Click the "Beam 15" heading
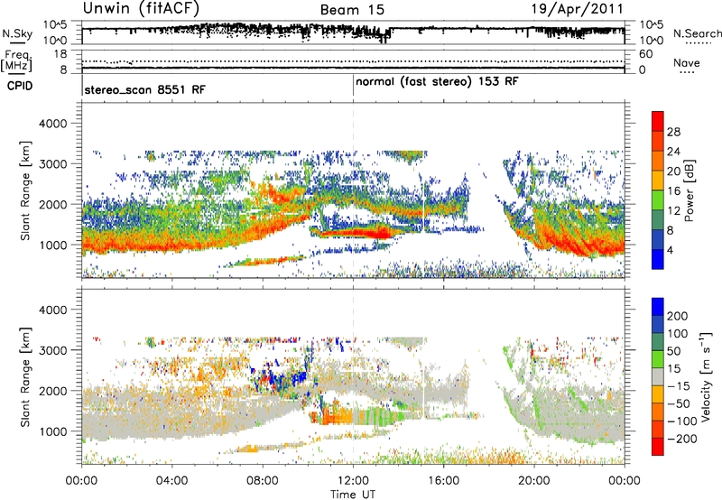 pos(352,10)
